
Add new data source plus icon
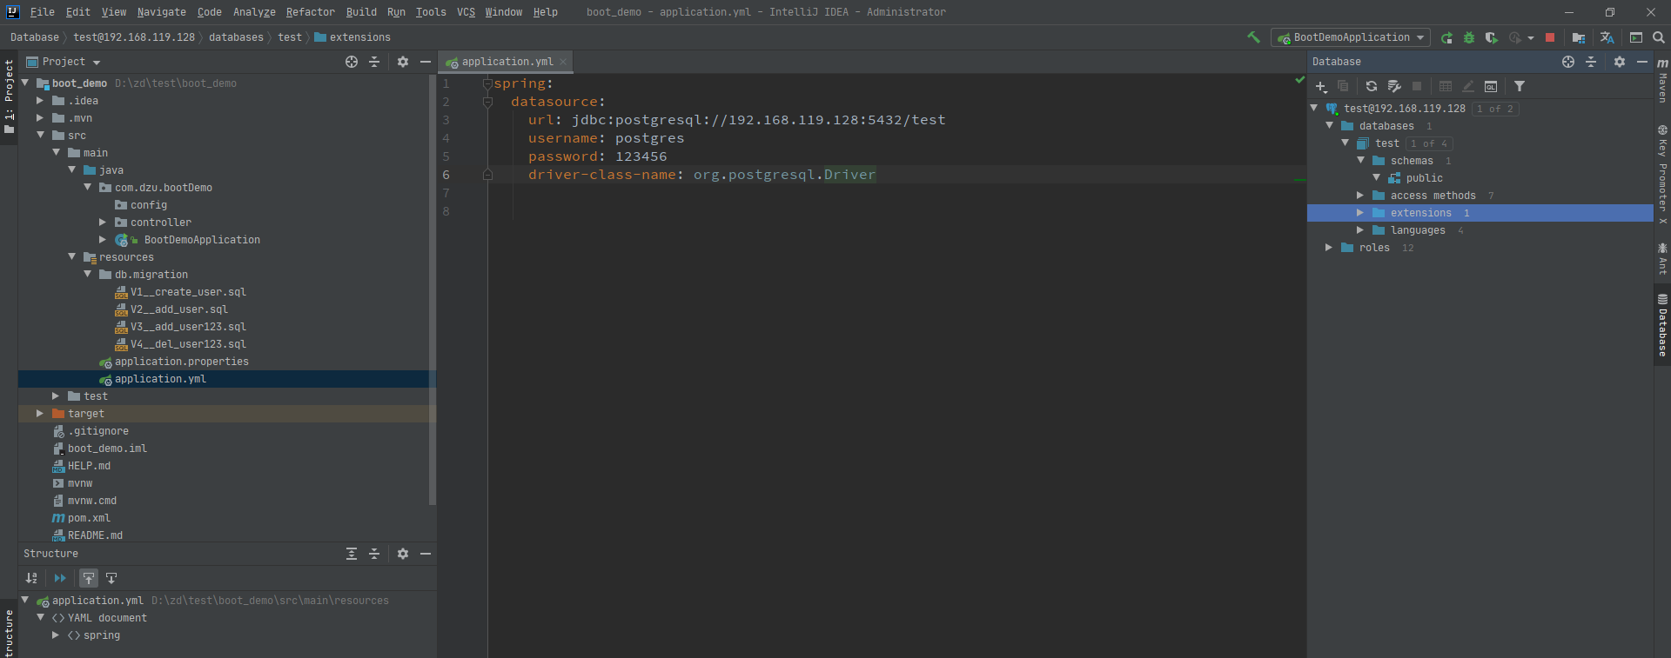pos(1321,86)
